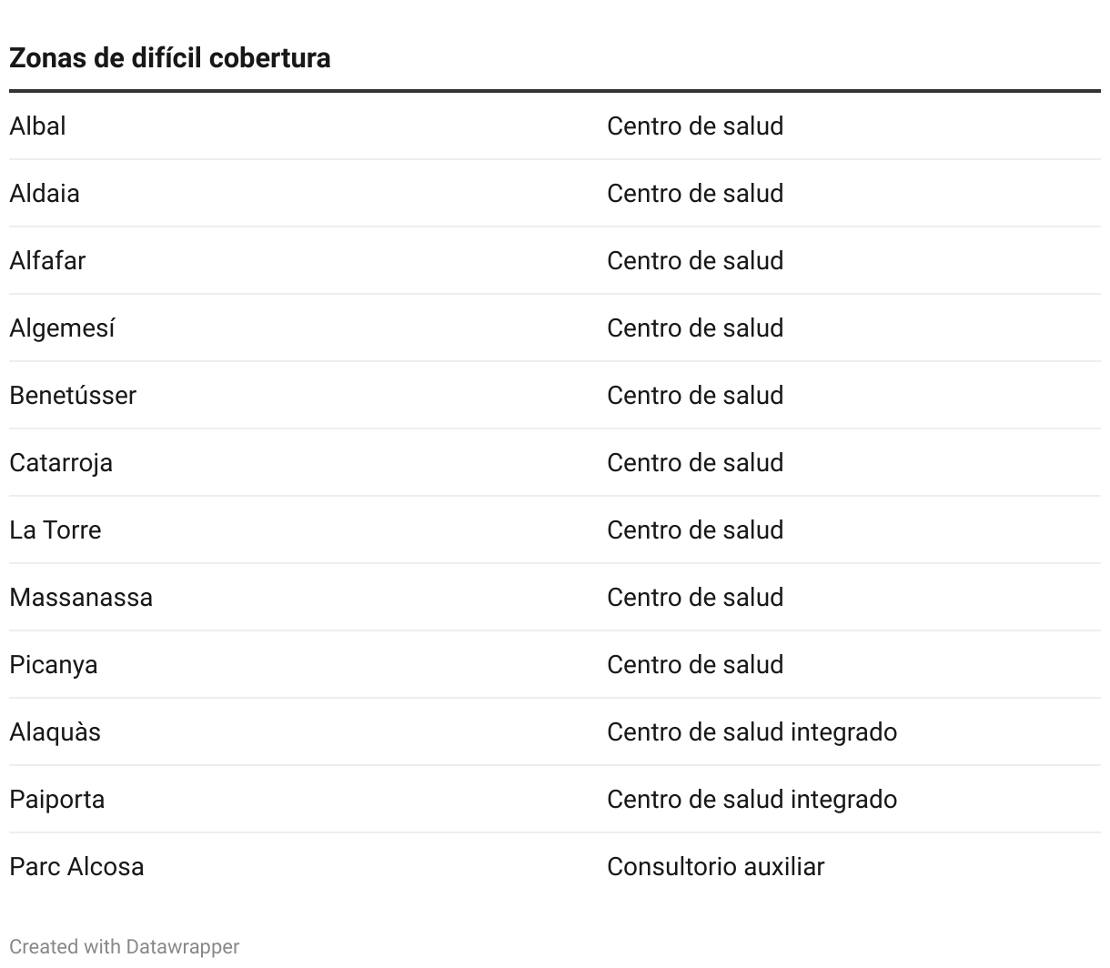Click Paiporta Centro de salud integrado cell
The width and height of the screenshot is (1110, 968).
pyautogui.click(x=752, y=799)
